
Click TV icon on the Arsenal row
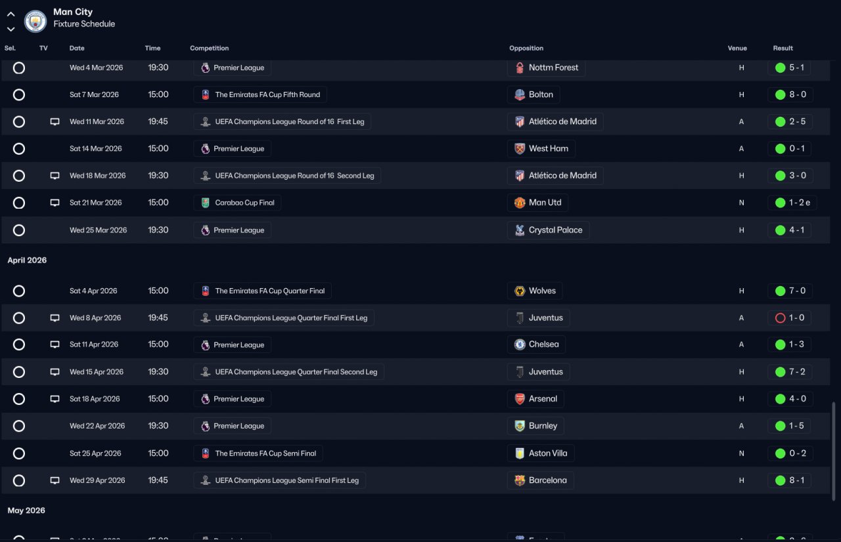(55, 399)
